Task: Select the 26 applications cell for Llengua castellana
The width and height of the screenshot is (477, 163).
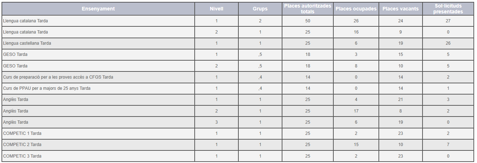Action: coord(448,43)
